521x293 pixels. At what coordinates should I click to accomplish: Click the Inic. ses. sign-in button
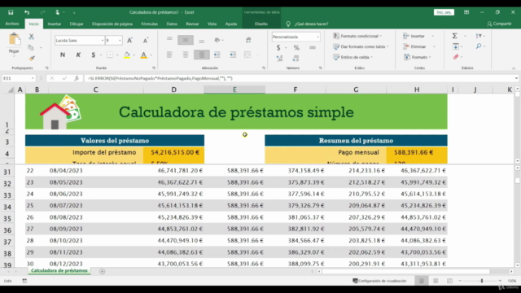click(x=444, y=12)
